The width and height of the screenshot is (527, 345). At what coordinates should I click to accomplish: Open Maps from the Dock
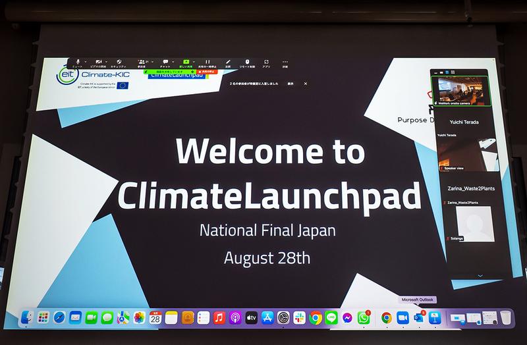[123, 318]
